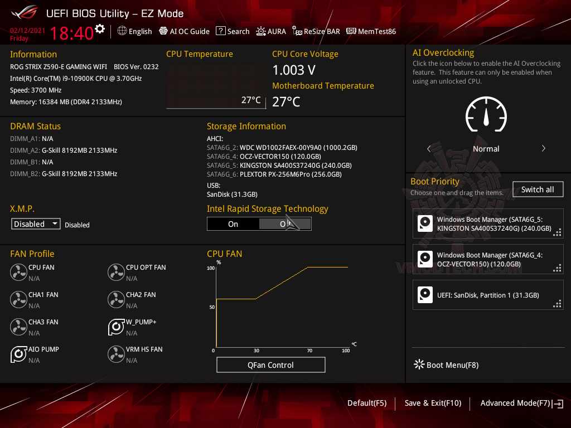
Task: Open the X.M.P. dropdown menu
Action: click(x=35, y=223)
